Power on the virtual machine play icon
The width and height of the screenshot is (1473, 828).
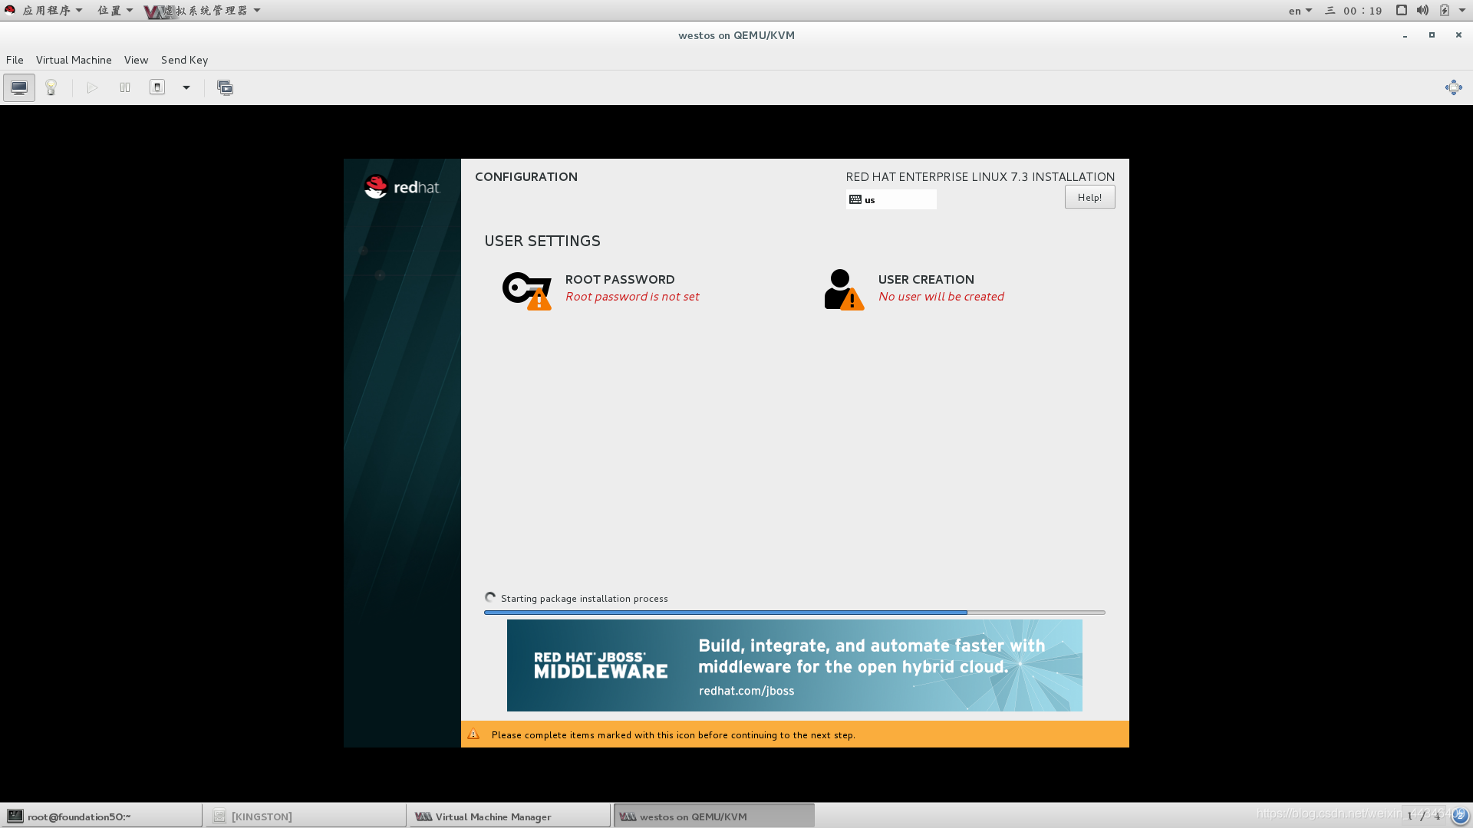click(92, 87)
